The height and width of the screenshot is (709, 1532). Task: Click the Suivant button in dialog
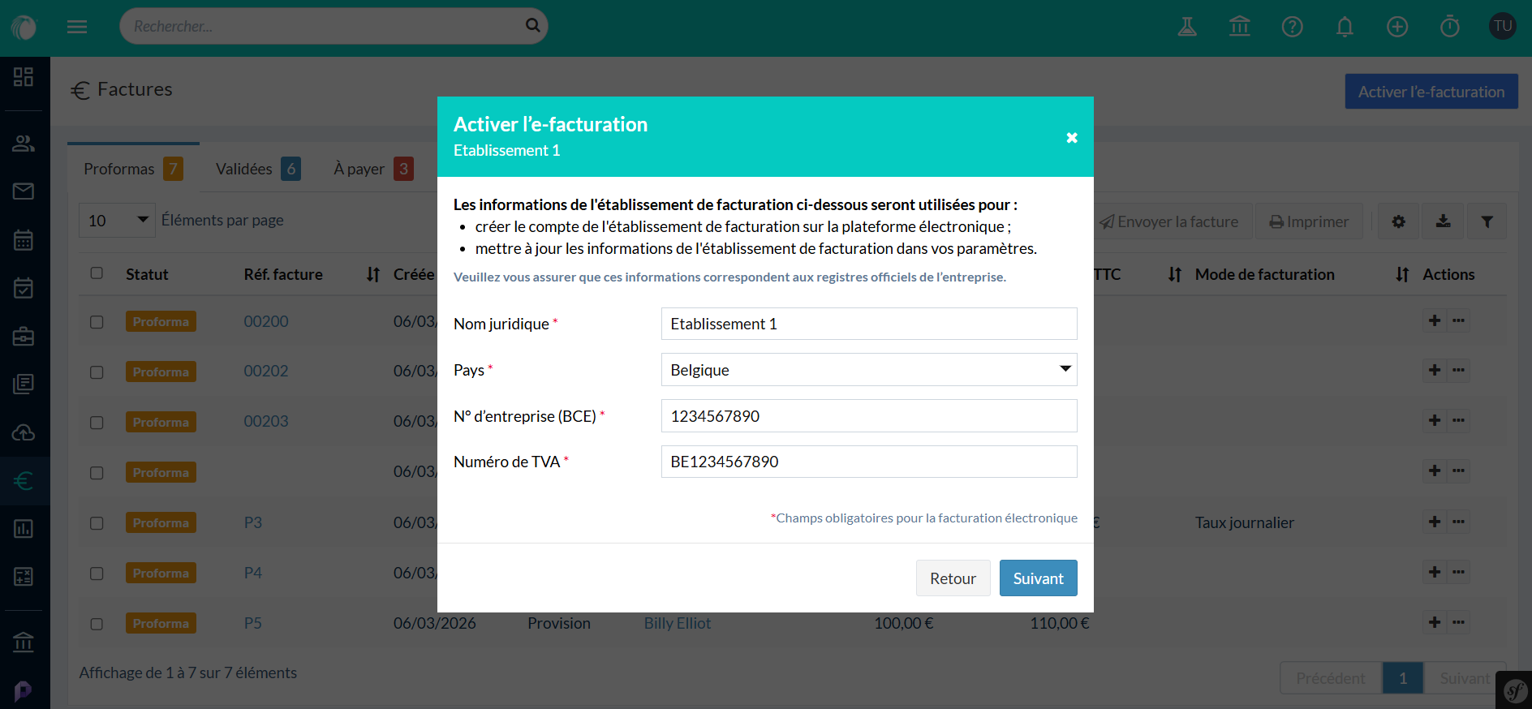coord(1038,578)
